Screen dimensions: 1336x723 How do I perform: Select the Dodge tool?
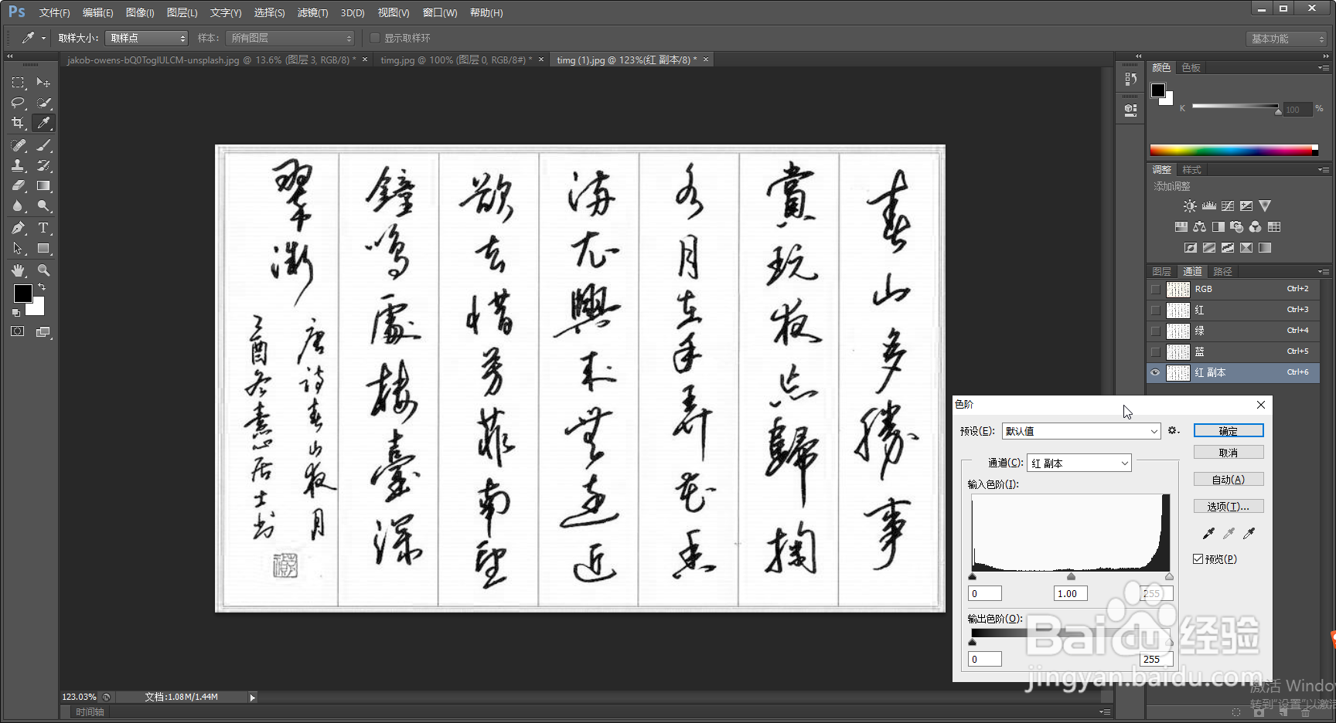click(x=43, y=206)
